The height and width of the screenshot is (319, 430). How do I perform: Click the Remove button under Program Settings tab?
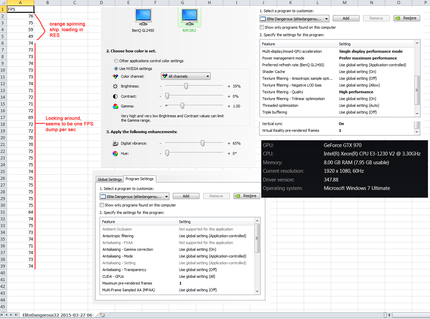pos(216,196)
